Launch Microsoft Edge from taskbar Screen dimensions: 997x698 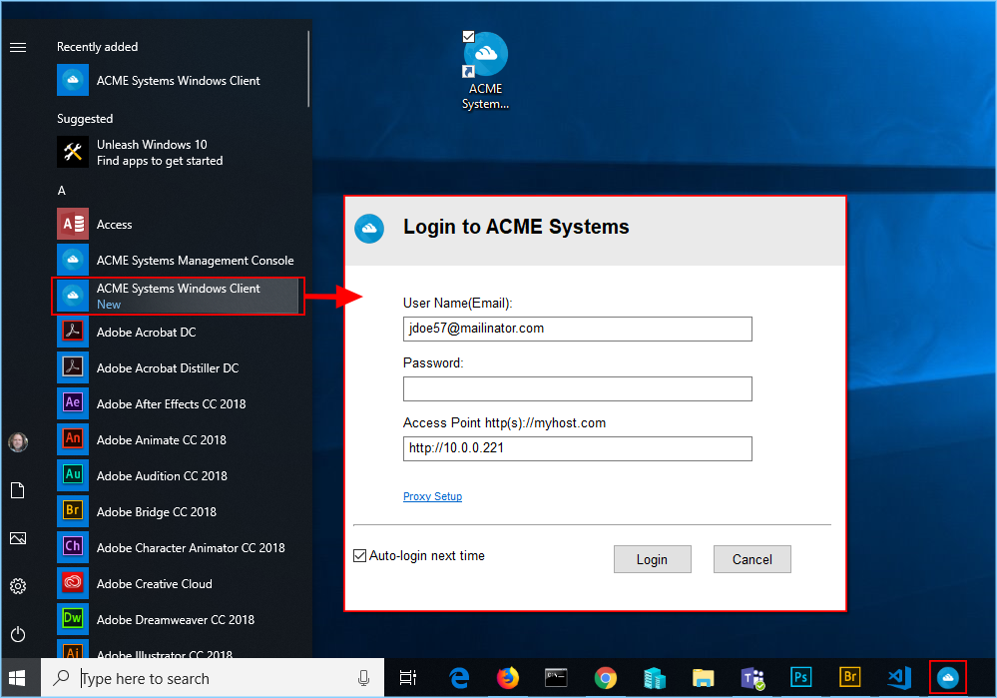click(458, 678)
